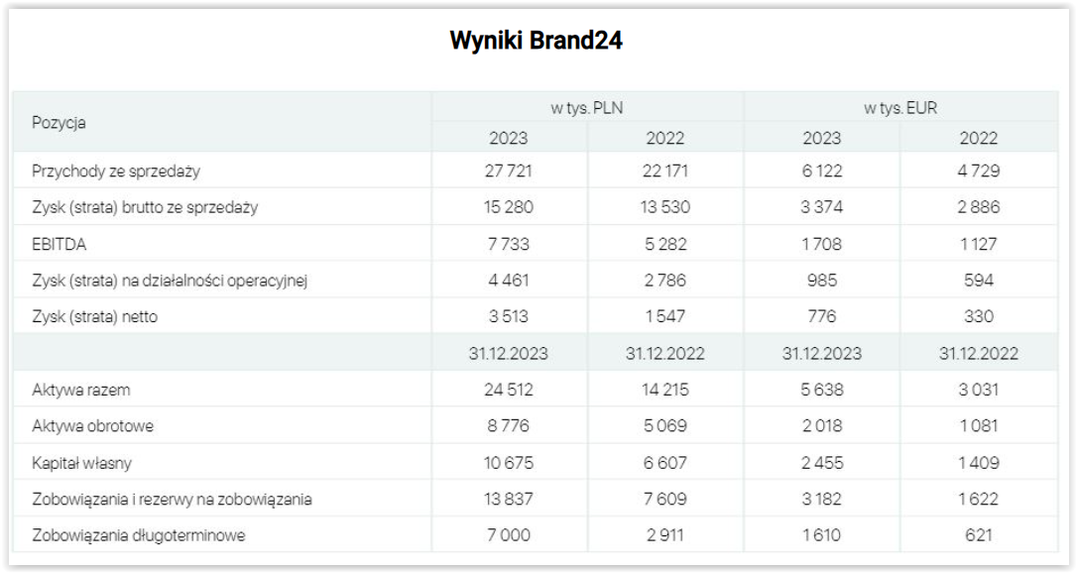The width and height of the screenshot is (1077, 573).
Task: Click the EBITDA value "5 282"
Action: pos(664,244)
